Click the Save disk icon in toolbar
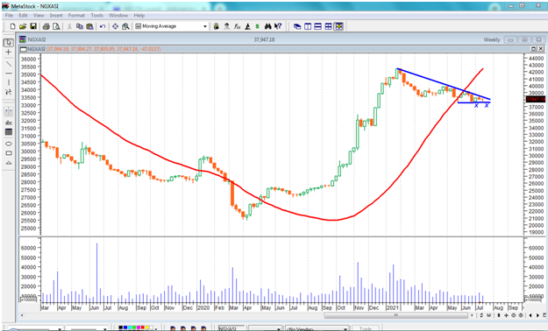The height and width of the screenshot is (331, 548). coord(33,26)
